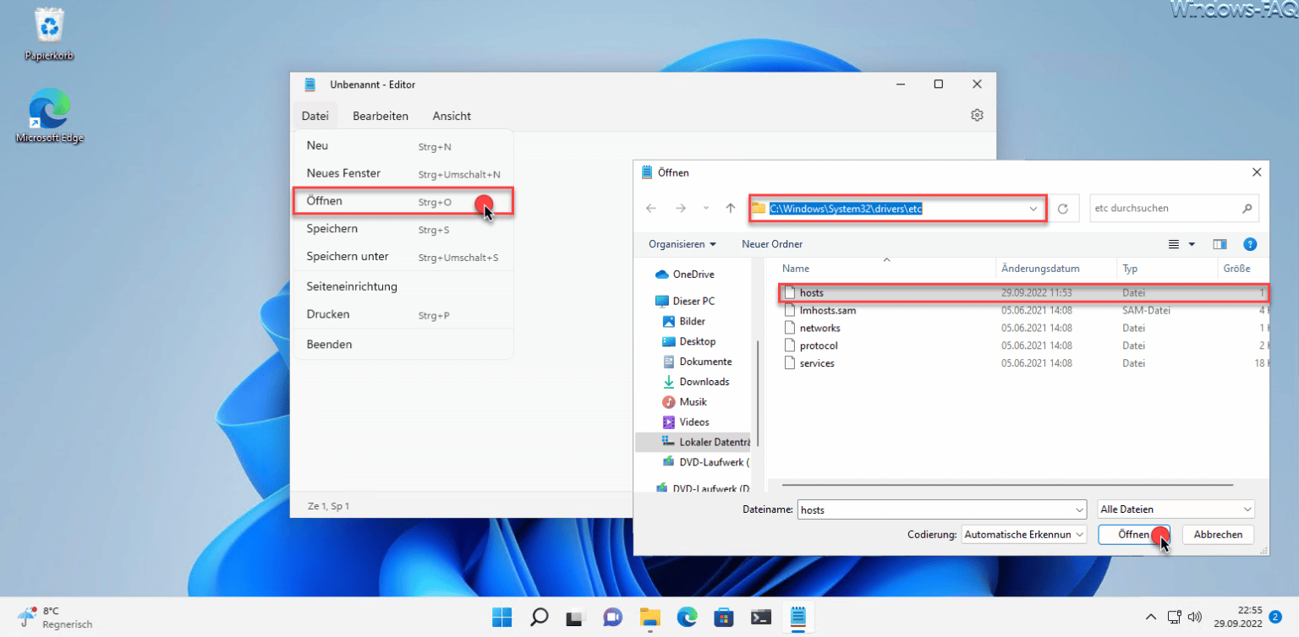Viewport: 1299px width, 637px height.
Task: Expand the Organisieren dropdown
Action: pyautogui.click(x=680, y=243)
